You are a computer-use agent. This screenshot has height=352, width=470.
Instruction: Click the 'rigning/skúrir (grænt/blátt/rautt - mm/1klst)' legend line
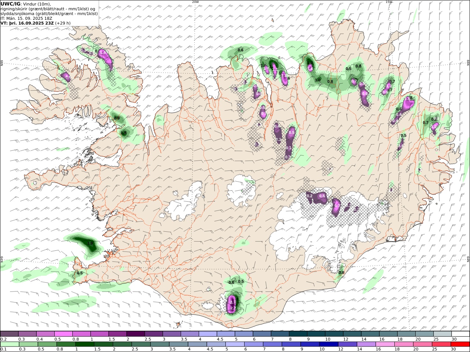click(48, 9)
